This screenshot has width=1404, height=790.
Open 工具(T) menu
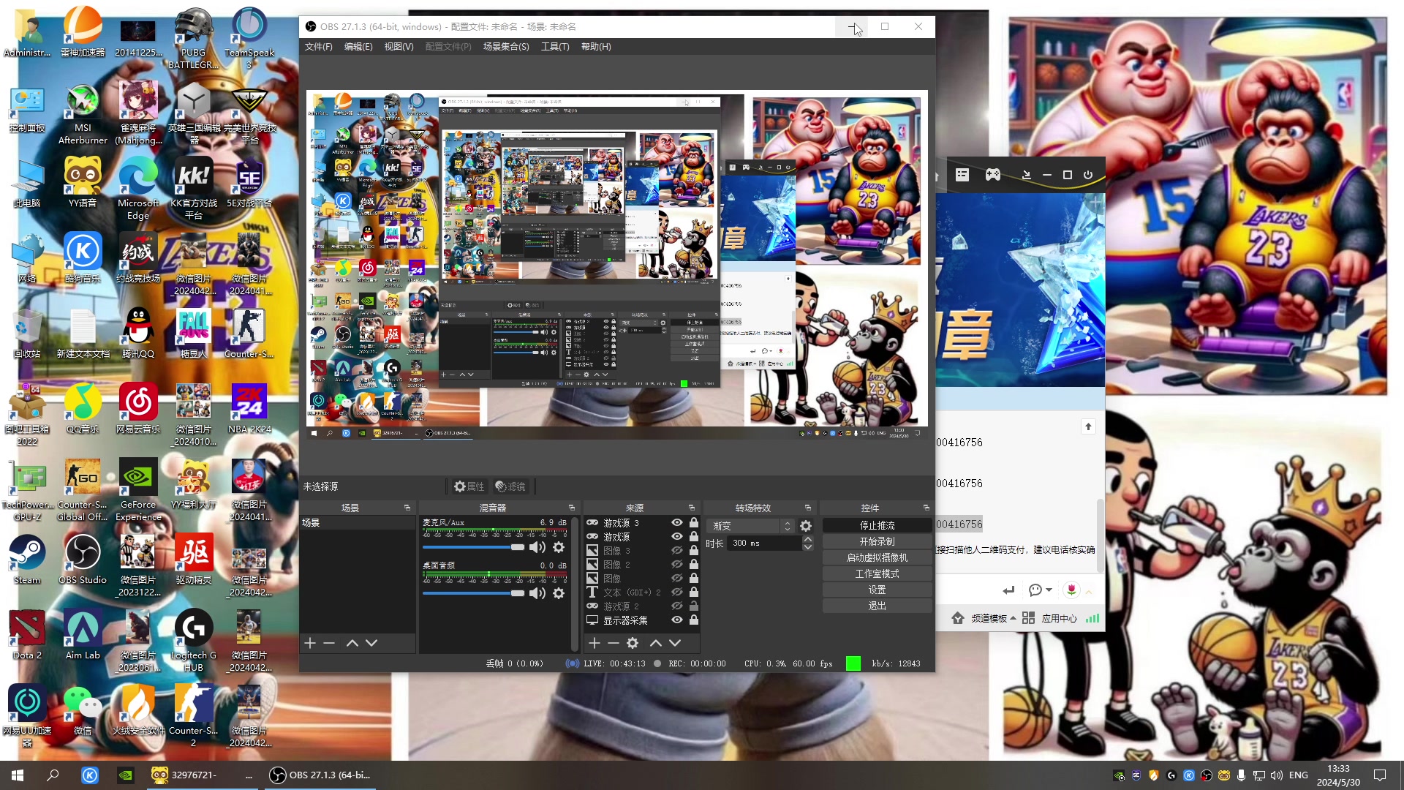(x=555, y=47)
